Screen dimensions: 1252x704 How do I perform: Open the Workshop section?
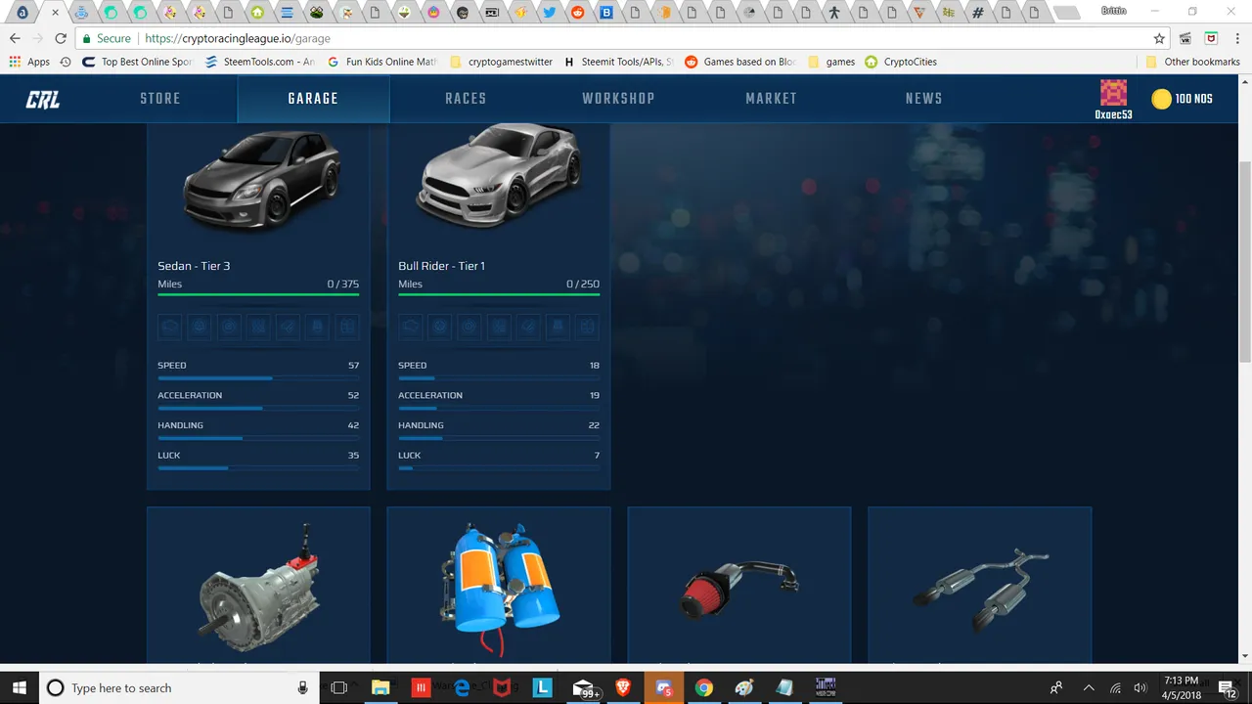[x=618, y=99]
